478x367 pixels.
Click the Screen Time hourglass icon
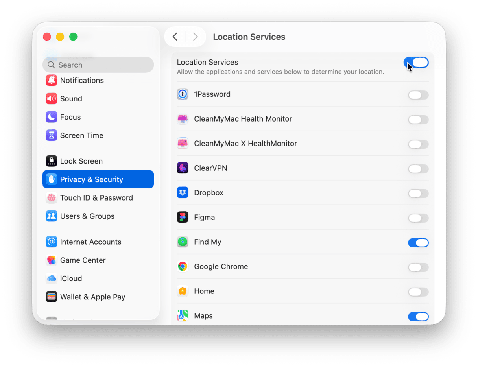pyautogui.click(x=52, y=135)
